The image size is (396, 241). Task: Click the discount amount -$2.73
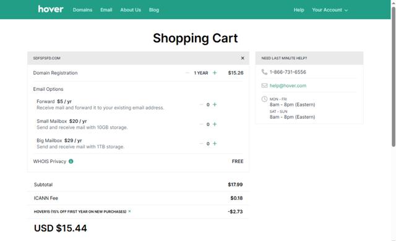coord(235,211)
